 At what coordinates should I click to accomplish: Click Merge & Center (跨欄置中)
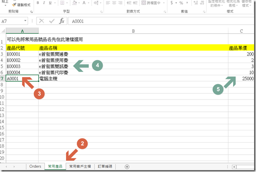pos(151,3)
